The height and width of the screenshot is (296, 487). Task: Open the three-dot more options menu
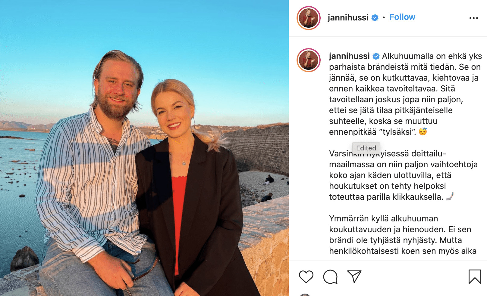[x=474, y=18]
